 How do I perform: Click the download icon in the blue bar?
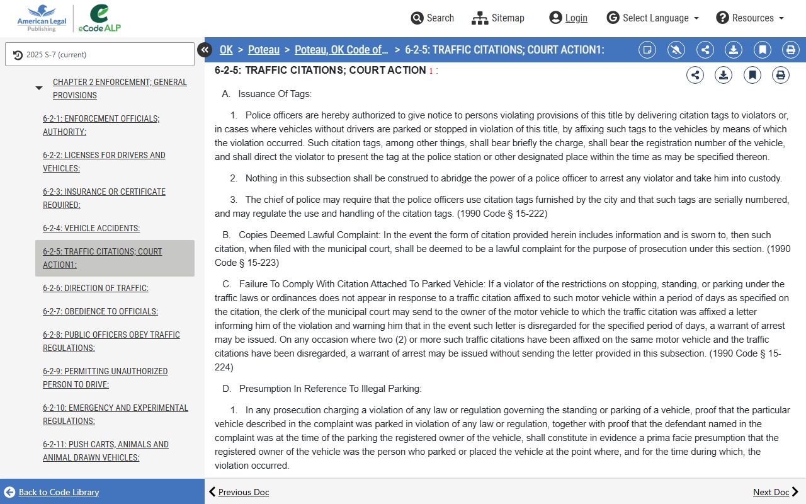pos(734,50)
